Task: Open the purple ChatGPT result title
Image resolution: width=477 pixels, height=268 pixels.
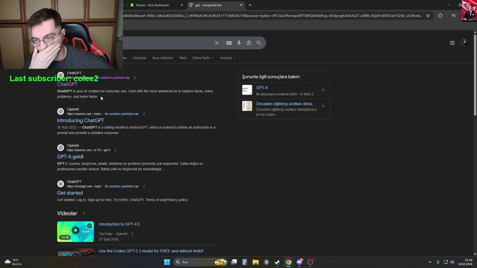Action: pyautogui.click(x=67, y=84)
